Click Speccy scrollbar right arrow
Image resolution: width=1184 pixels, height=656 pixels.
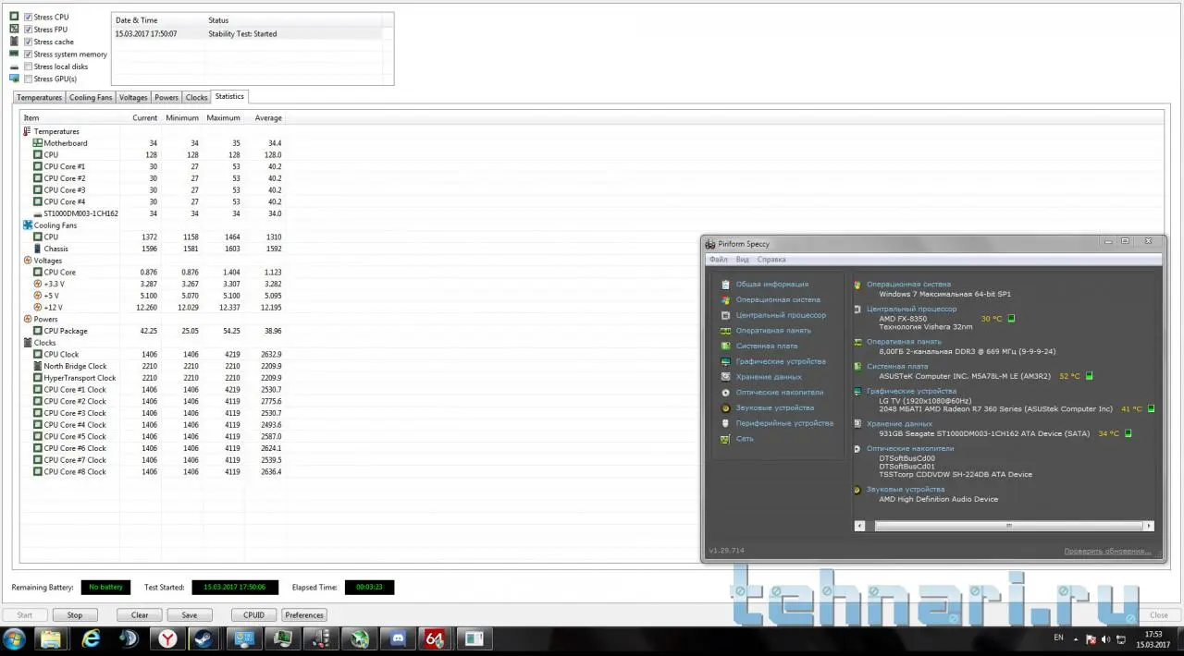[x=1149, y=526]
